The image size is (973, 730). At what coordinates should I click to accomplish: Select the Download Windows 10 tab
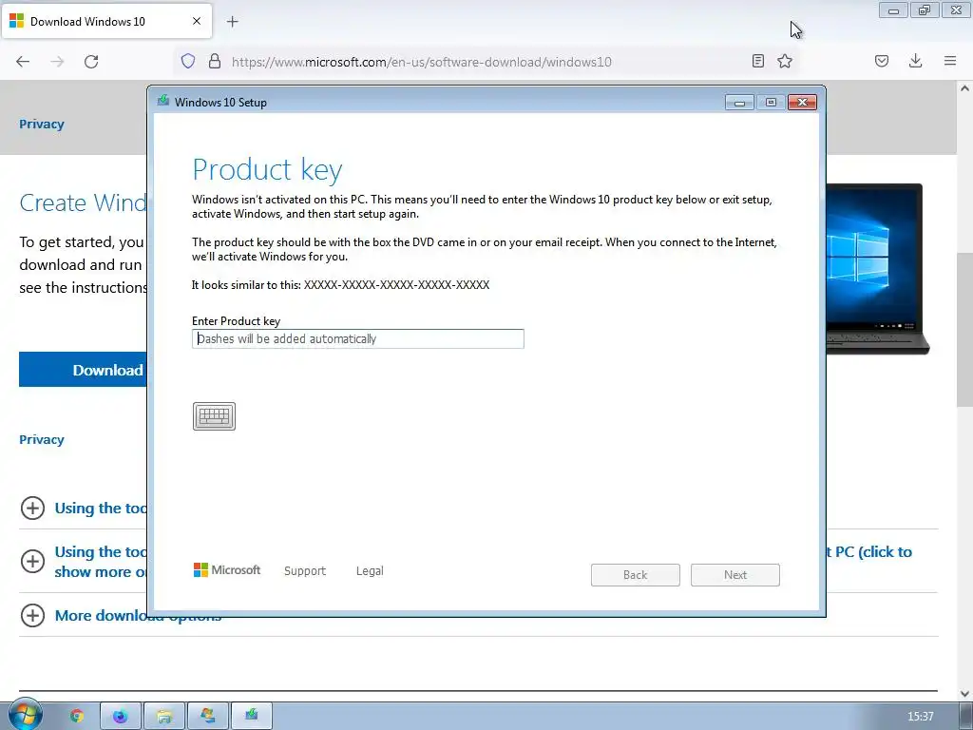tap(106, 21)
